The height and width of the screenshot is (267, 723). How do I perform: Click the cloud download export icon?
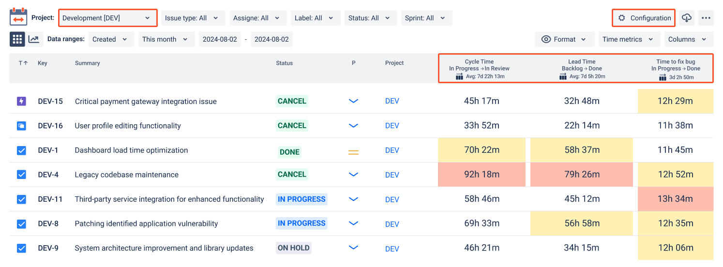pyautogui.click(x=686, y=18)
